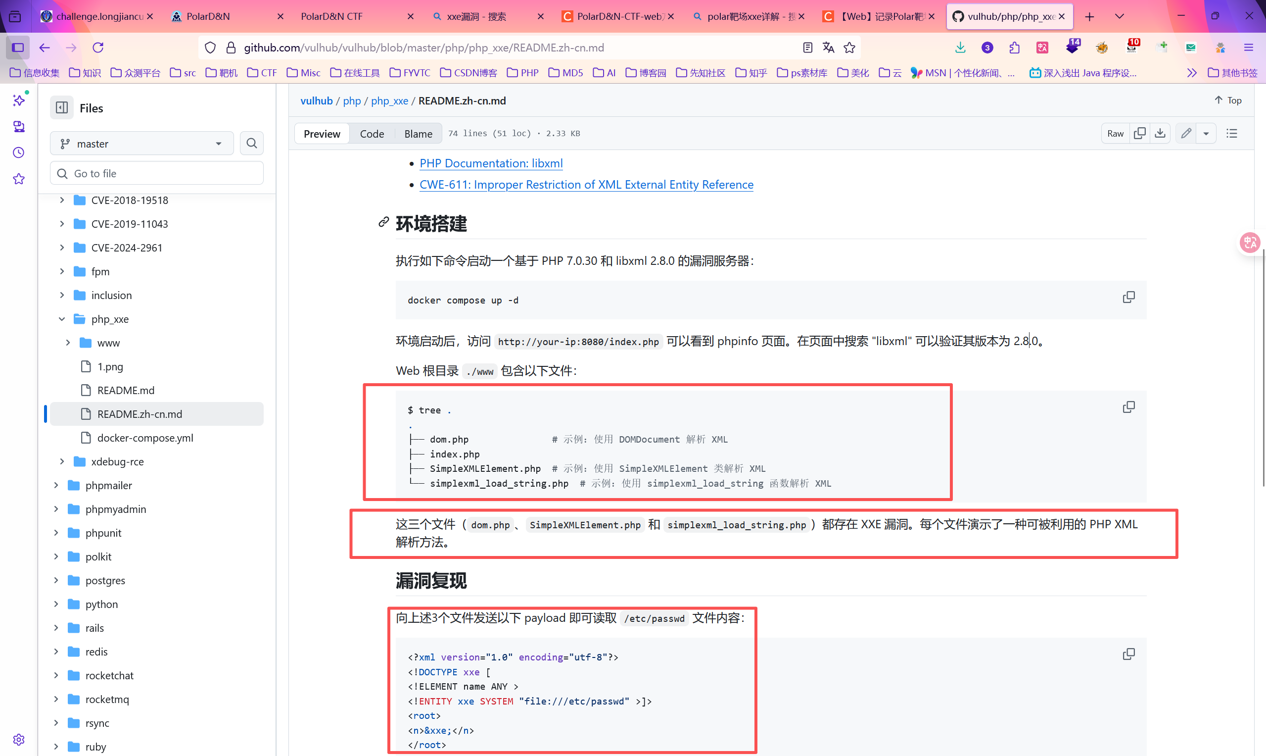Viewport: 1266px width, 756px height.
Task: Download raw file icon
Action: point(1160,134)
